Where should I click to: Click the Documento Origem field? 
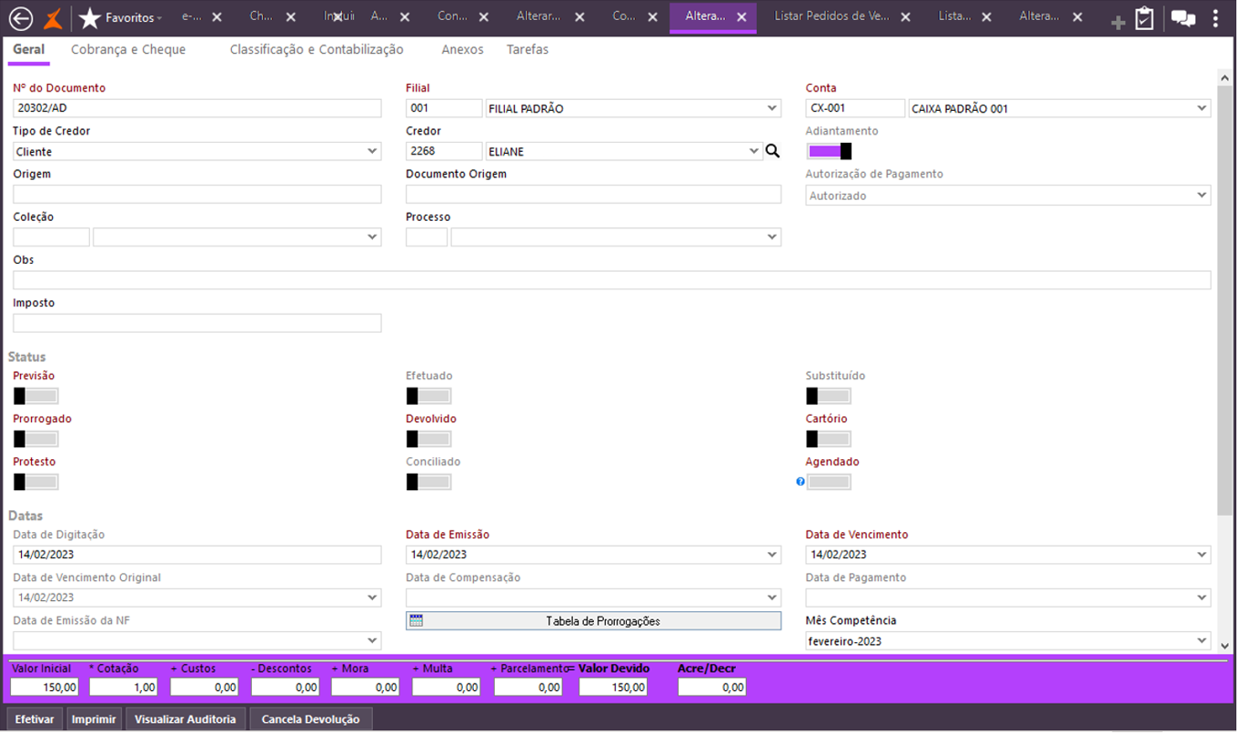pyautogui.click(x=593, y=194)
